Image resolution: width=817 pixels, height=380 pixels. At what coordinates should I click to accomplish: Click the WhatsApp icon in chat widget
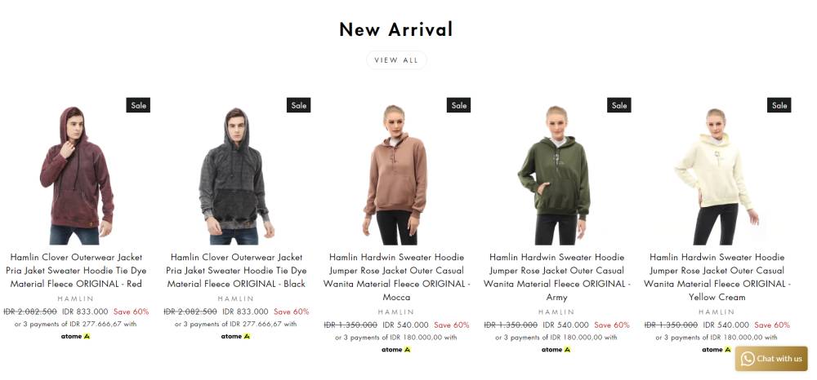click(x=748, y=359)
